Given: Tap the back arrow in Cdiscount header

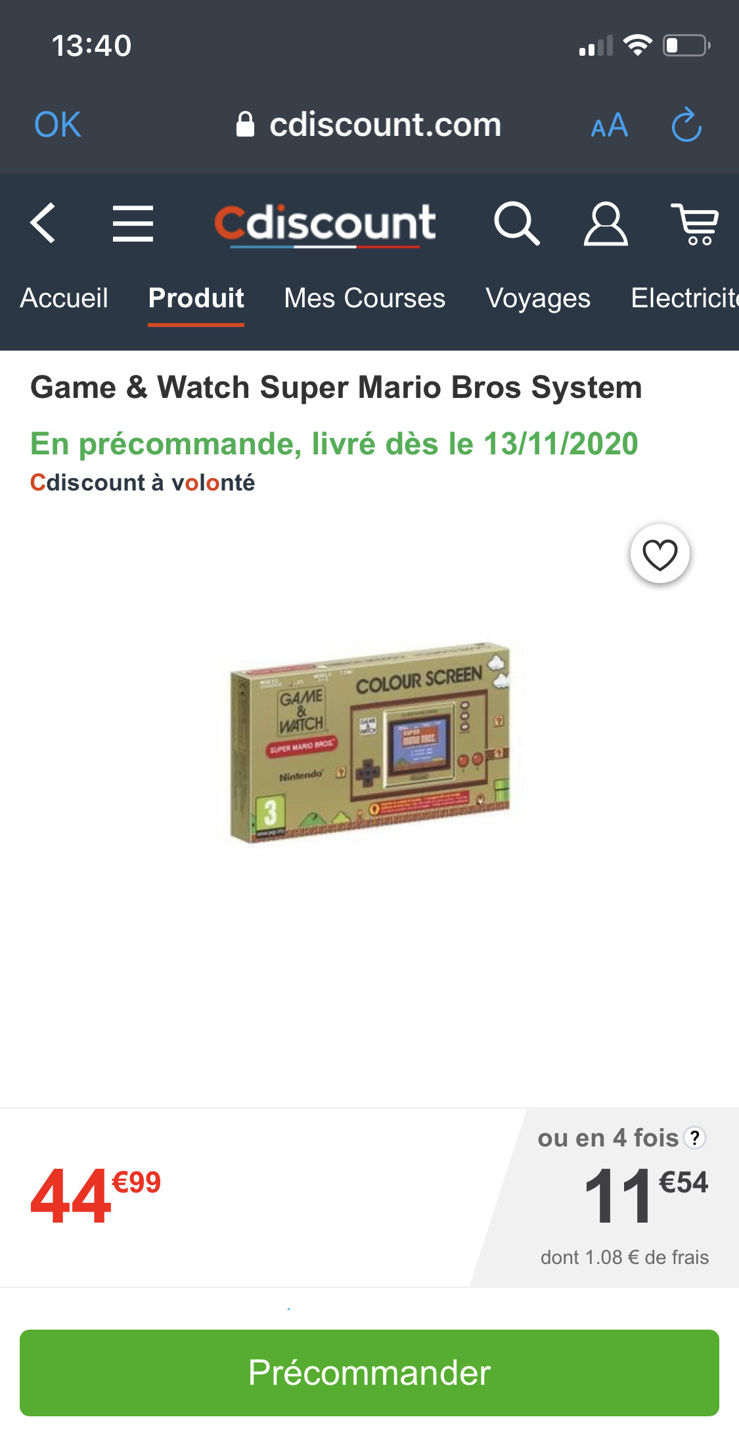Looking at the screenshot, I should click(43, 223).
